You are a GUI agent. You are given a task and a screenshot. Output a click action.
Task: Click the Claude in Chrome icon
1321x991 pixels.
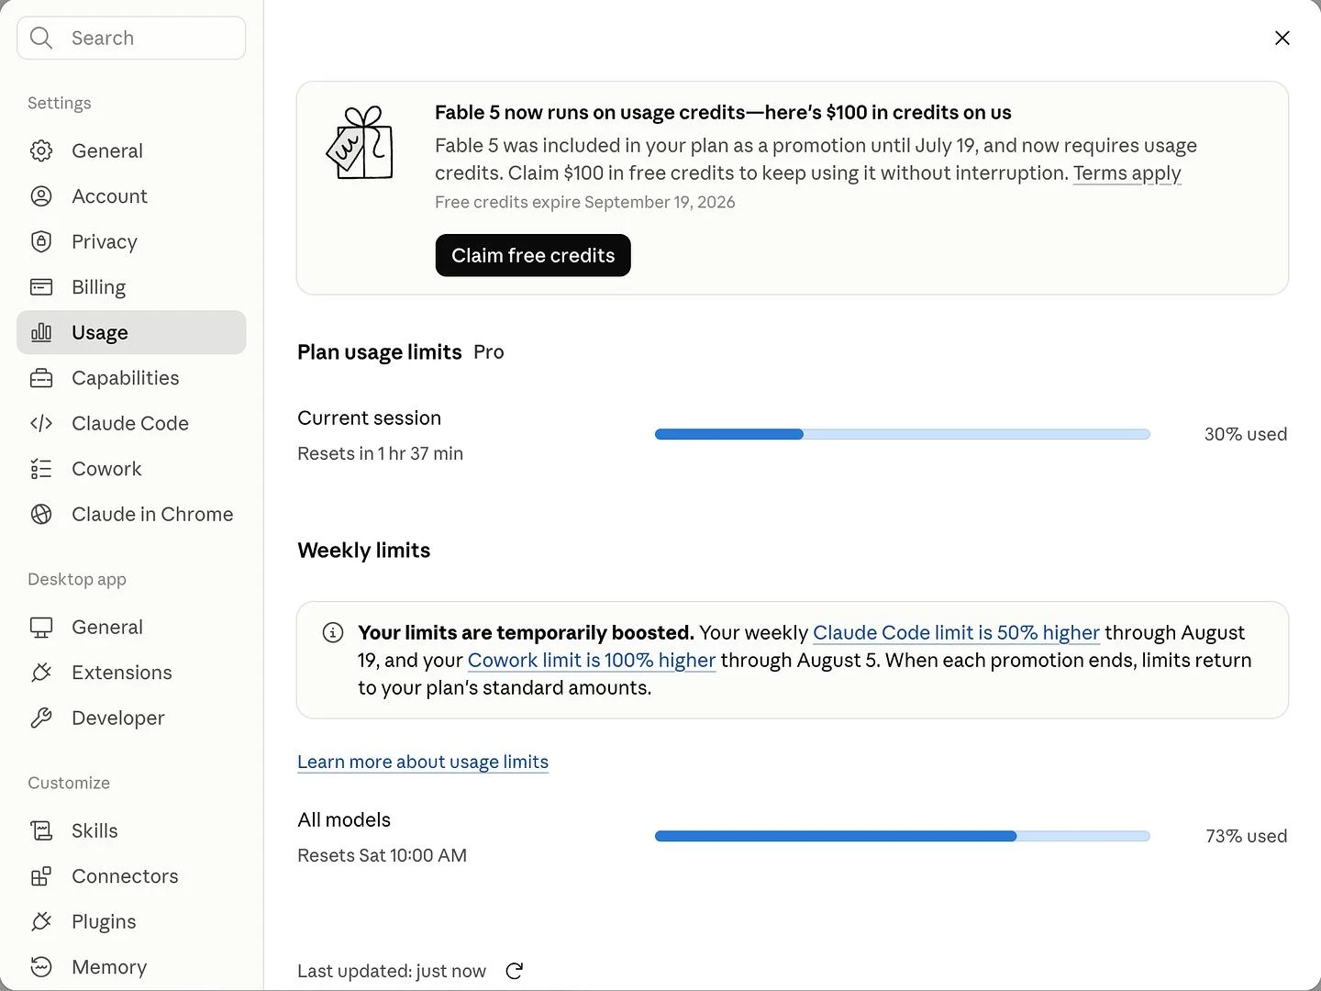(x=41, y=514)
